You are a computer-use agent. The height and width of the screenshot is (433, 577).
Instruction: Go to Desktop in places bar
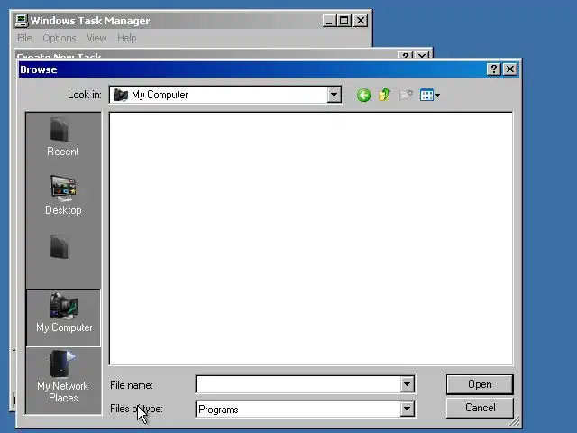63,195
